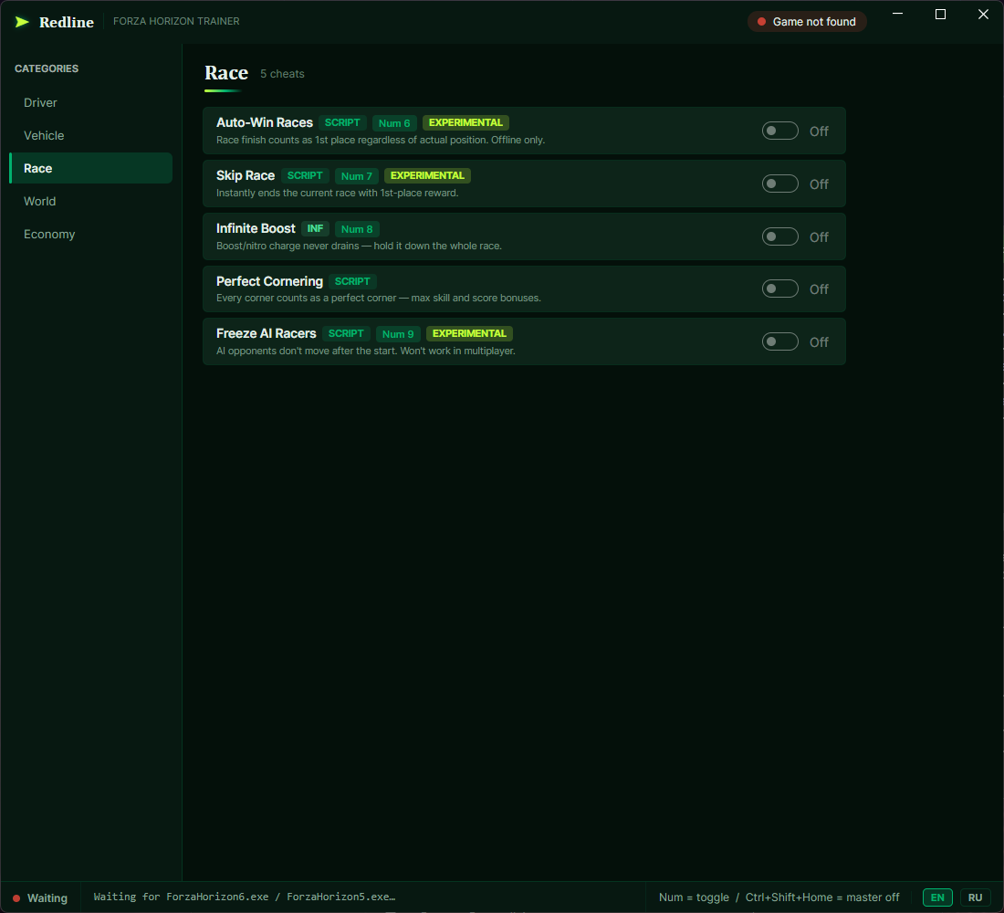Screen dimensions: 1004x913
Task: Switch on Freeze AI Racers
Action: (x=779, y=341)
